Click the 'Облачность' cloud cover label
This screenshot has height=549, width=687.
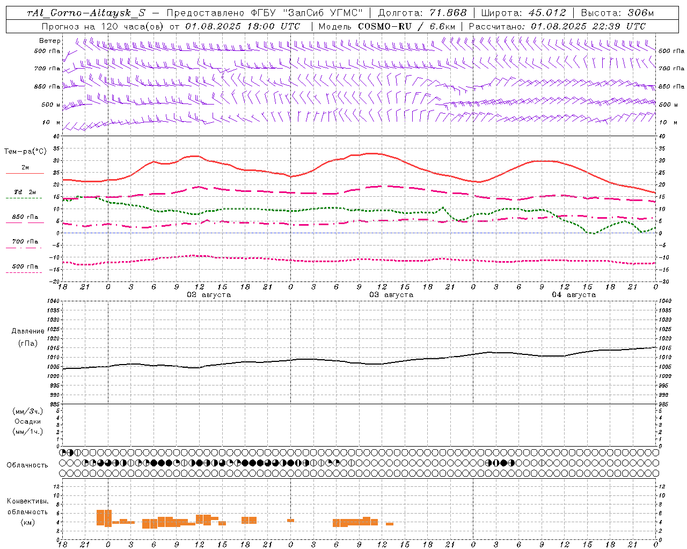[27, 465]
